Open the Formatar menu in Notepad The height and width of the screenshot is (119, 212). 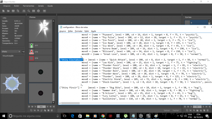pyautogui.click(x=79, y=31)
